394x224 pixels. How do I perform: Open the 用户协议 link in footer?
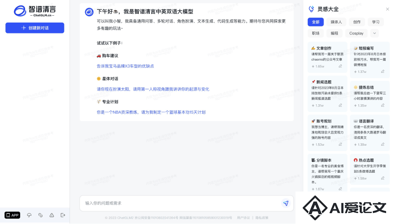click(243, 218)
